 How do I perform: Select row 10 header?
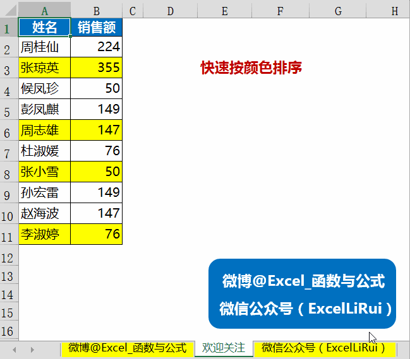click(x=9, y=213)
